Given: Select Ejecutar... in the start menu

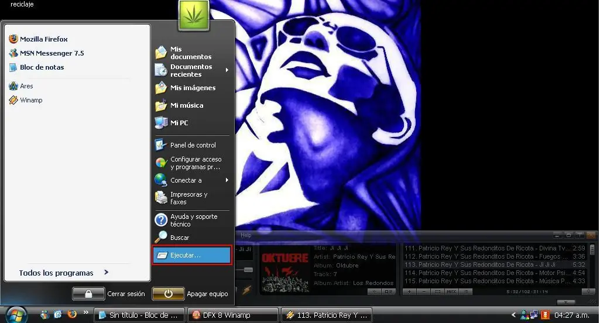Looking at the screenshot, I should pos(192,255).
